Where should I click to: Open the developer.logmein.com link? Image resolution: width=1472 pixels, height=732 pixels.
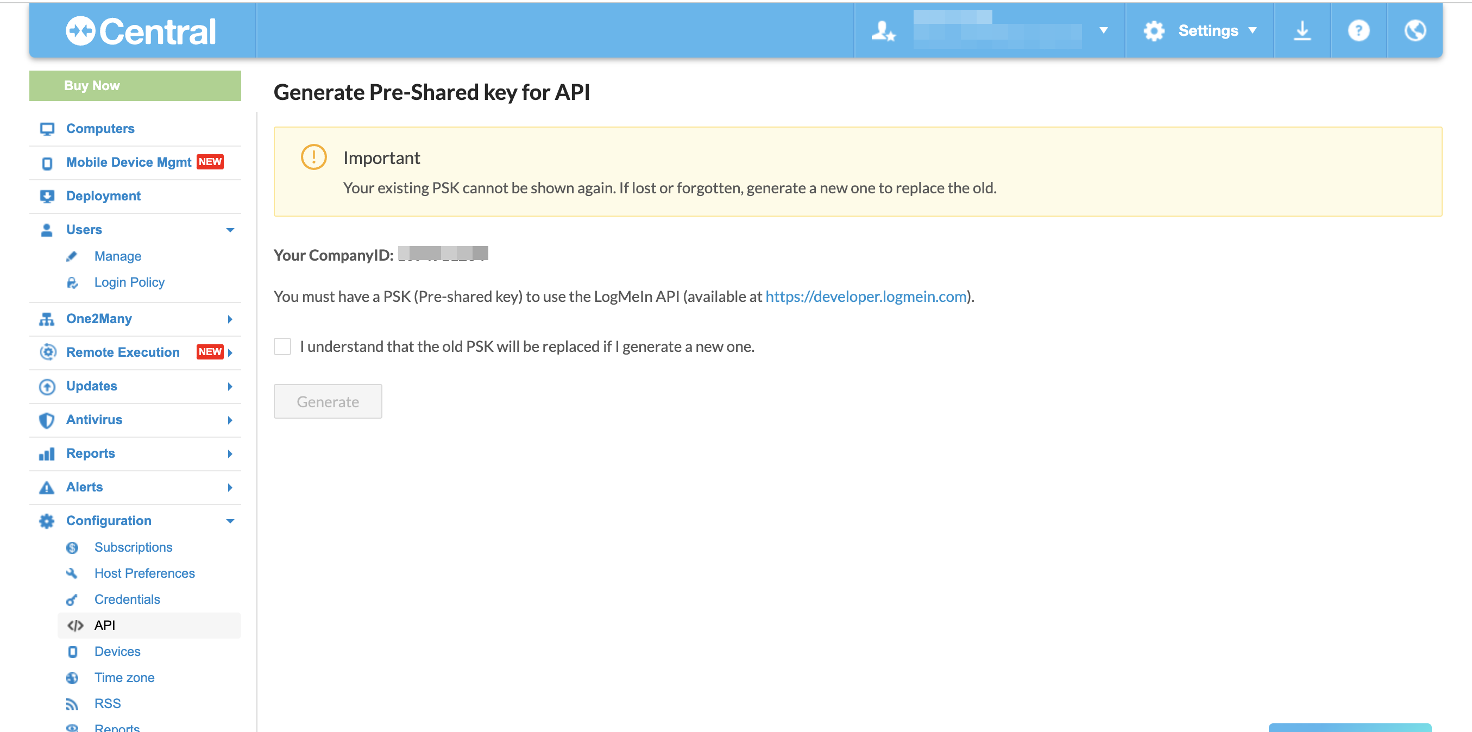click(865, 296)
